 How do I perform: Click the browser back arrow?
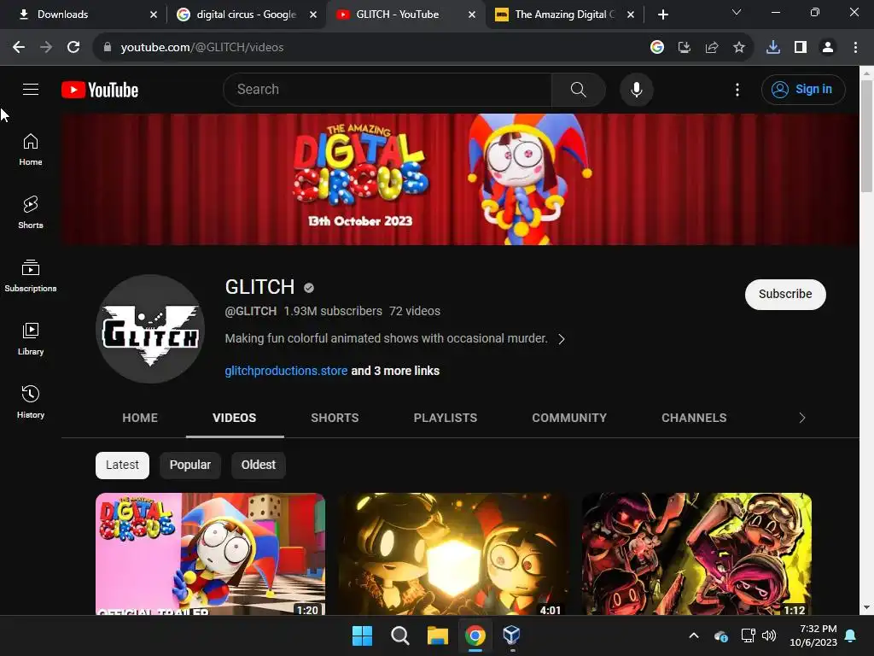(x=19, y=48)
